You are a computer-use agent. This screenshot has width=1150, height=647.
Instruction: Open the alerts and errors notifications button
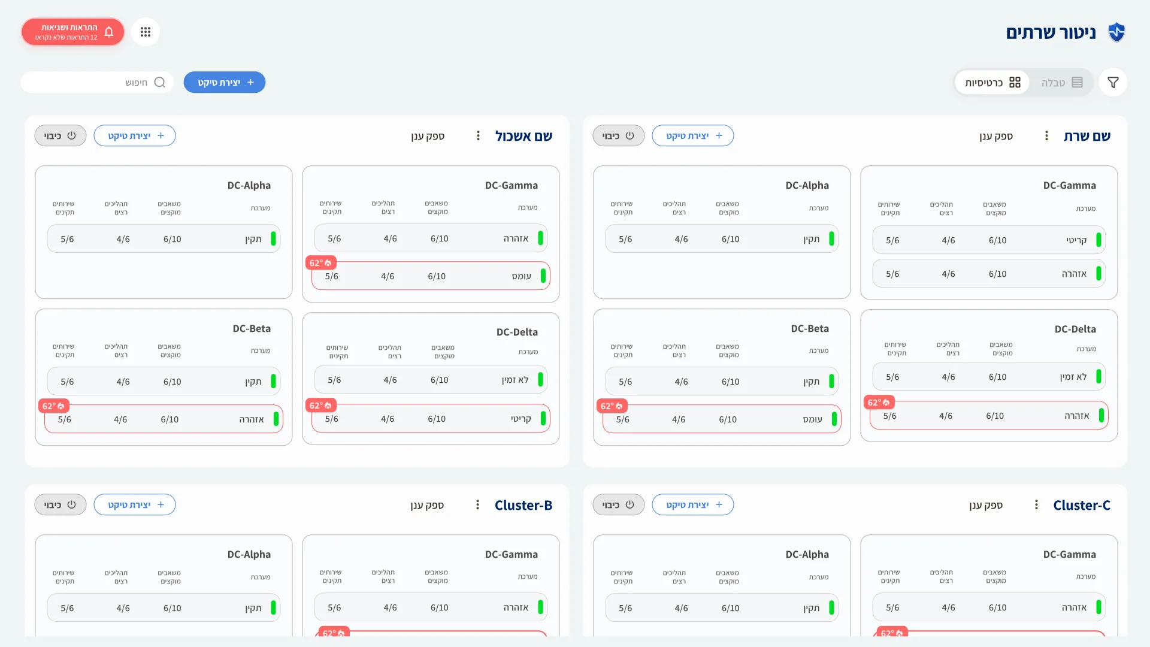[x=72, y=32]
